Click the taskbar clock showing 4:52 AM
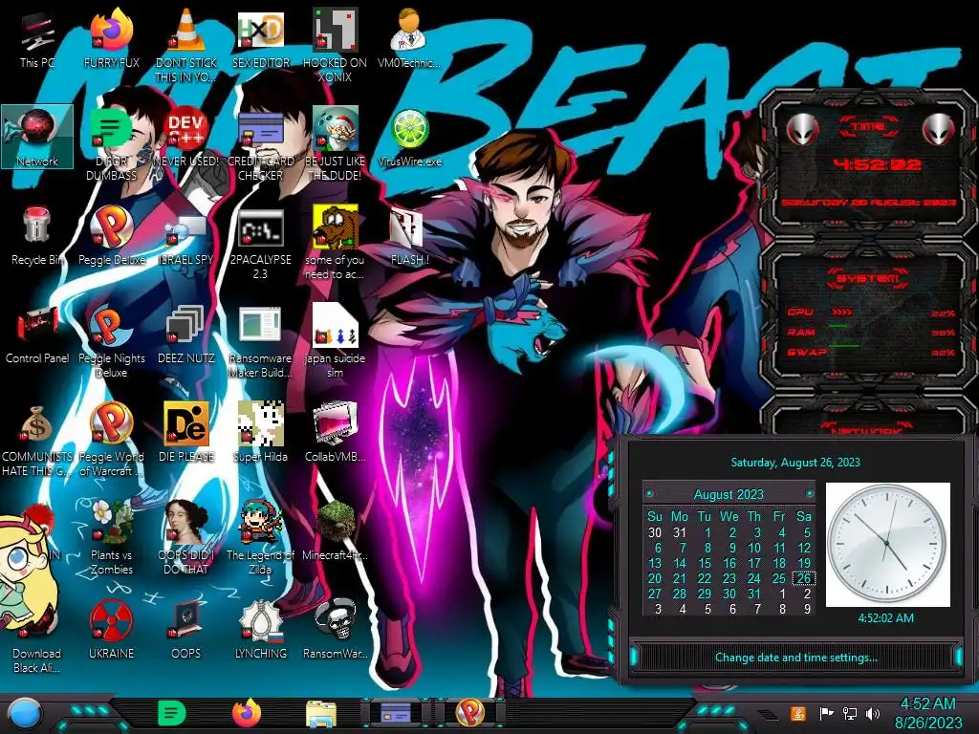 [x=927, y=713]
